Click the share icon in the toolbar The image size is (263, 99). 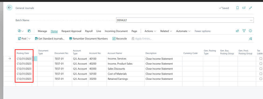[x=237, y=31]
